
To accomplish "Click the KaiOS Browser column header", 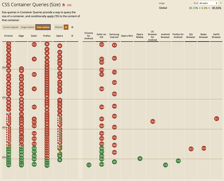I will (x=216, y=36).
